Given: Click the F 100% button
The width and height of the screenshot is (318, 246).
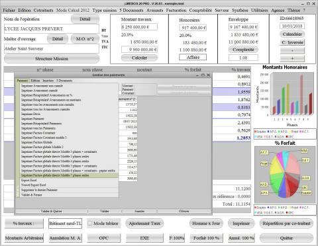Looking at the screenshot, I should point(177,238).
